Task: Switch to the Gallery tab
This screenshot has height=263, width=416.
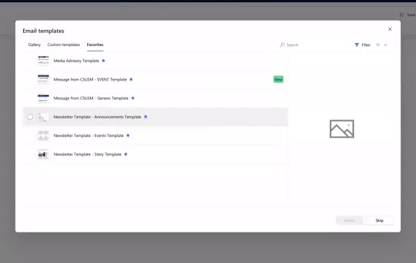Action: (x=34, y=45)
